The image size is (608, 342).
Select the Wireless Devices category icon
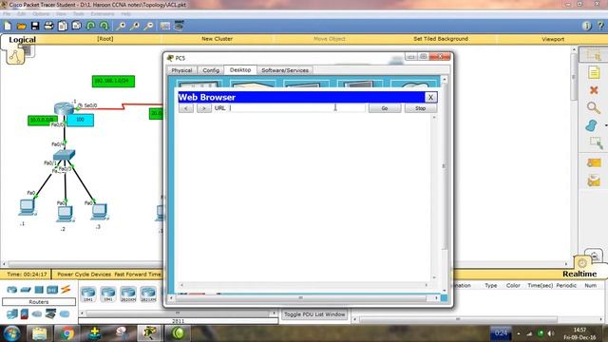click(x=52, y=290)
